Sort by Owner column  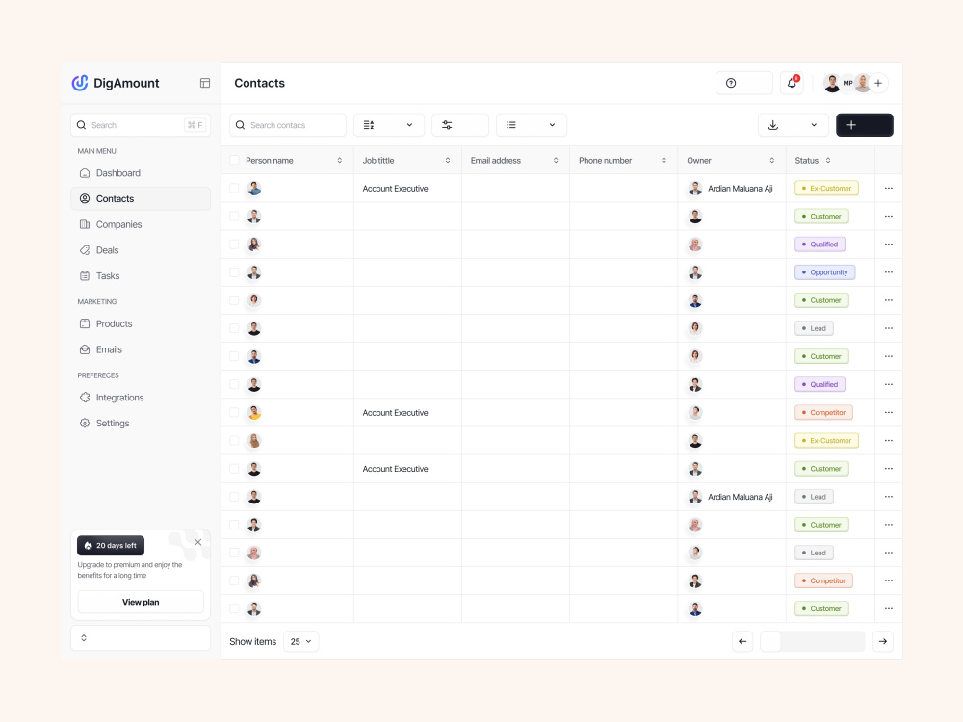click(772, 160)
